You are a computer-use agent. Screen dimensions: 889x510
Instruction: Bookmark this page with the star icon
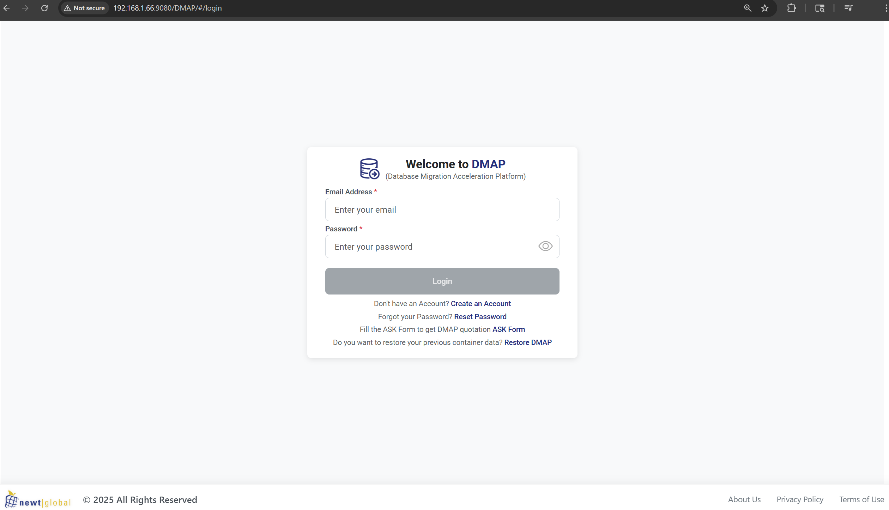(x=764, y=8)
